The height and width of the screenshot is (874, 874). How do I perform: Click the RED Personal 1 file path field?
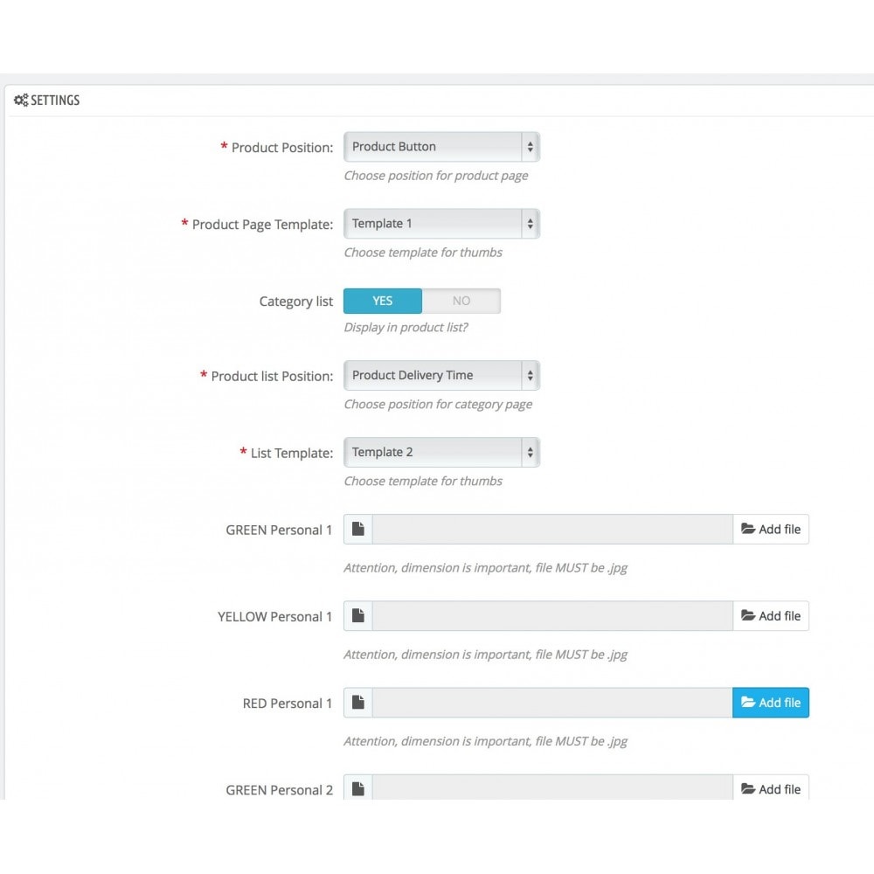point(552,703)
